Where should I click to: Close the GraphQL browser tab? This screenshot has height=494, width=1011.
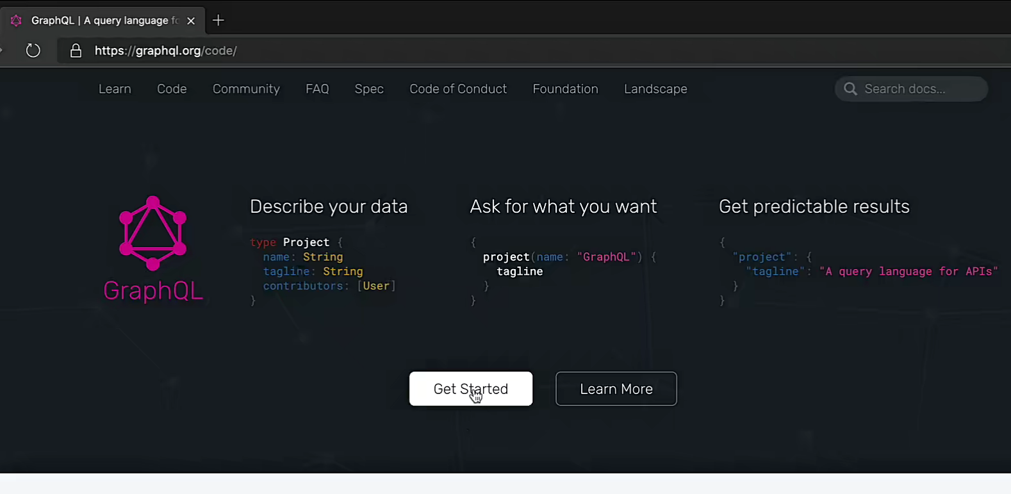click(x=191, y=21)
